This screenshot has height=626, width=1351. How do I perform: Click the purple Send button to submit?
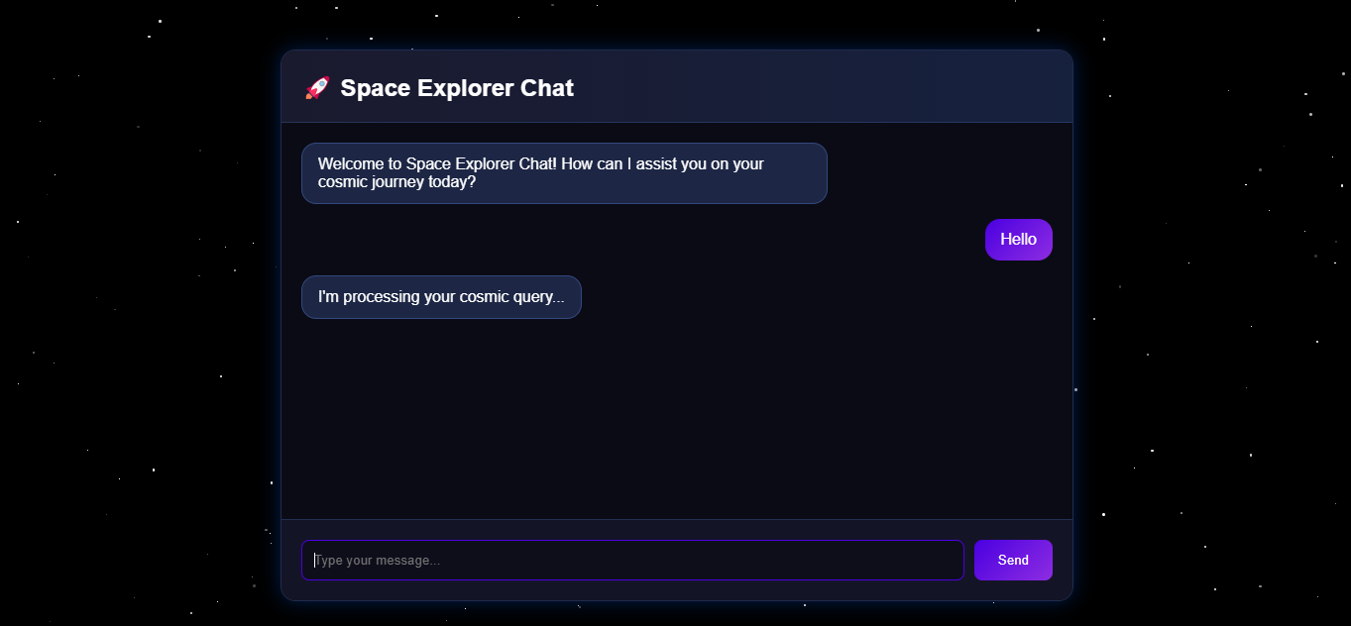coord(1012,560)
